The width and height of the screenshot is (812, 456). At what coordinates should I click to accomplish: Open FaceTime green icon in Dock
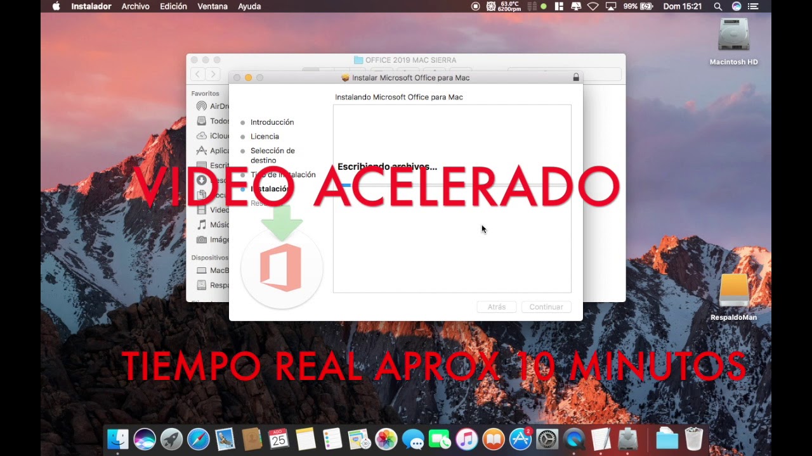point(440,439)
